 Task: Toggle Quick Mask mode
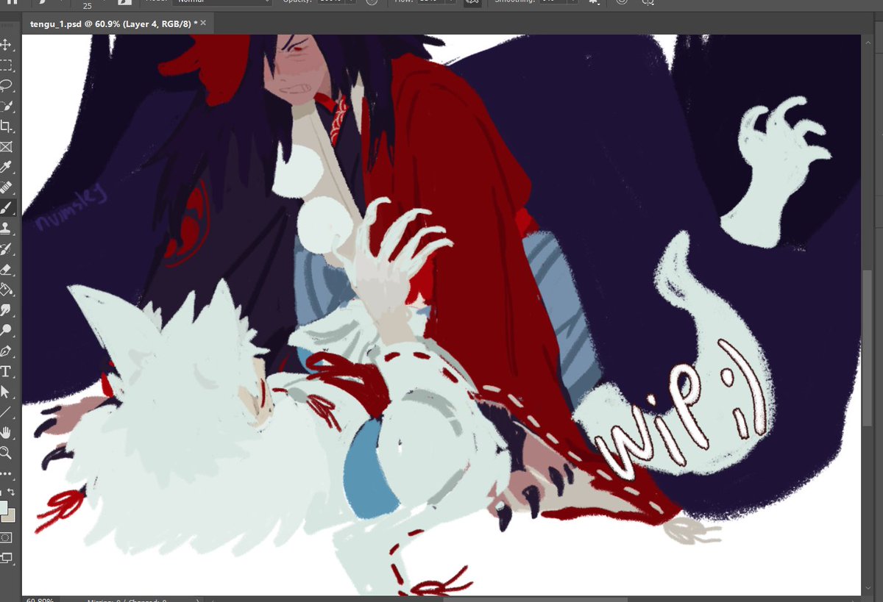click(x=7, y=538)
